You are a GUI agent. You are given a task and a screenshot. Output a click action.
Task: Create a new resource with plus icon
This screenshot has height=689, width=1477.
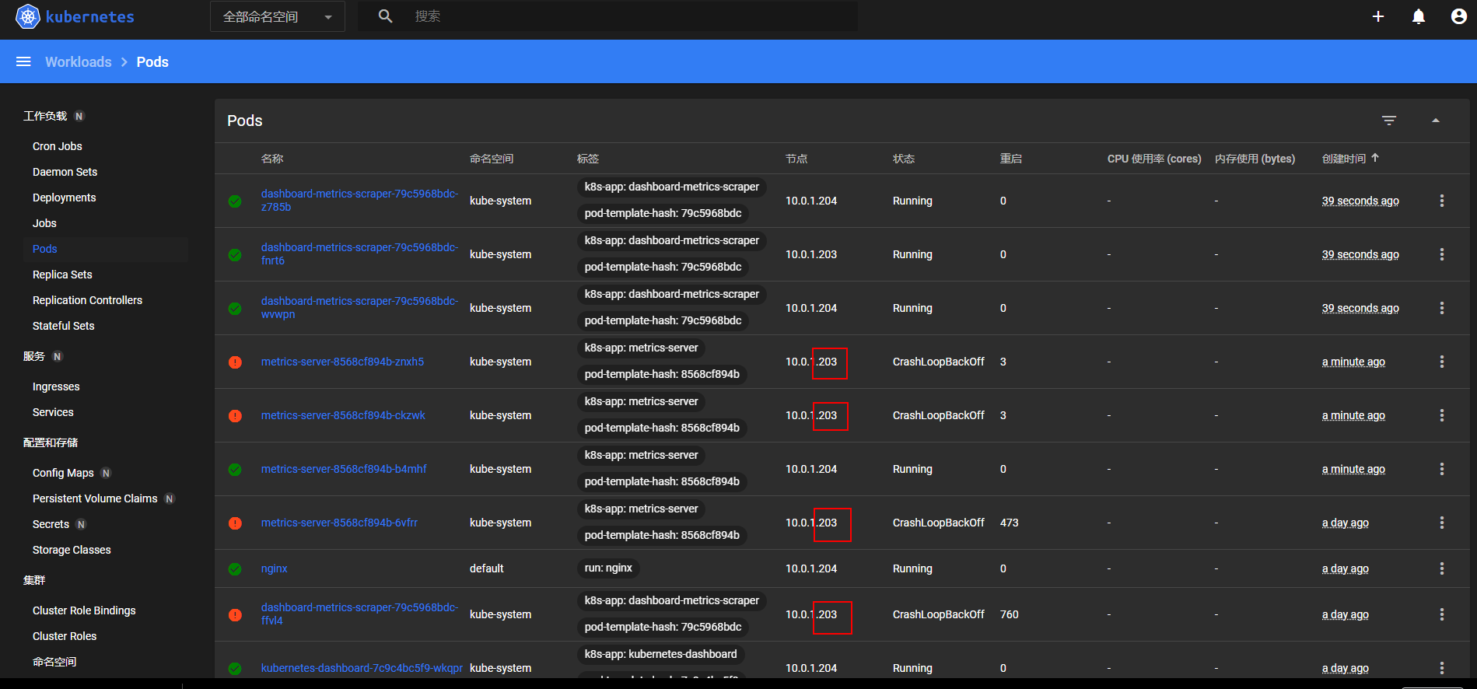coord(1377,16)
